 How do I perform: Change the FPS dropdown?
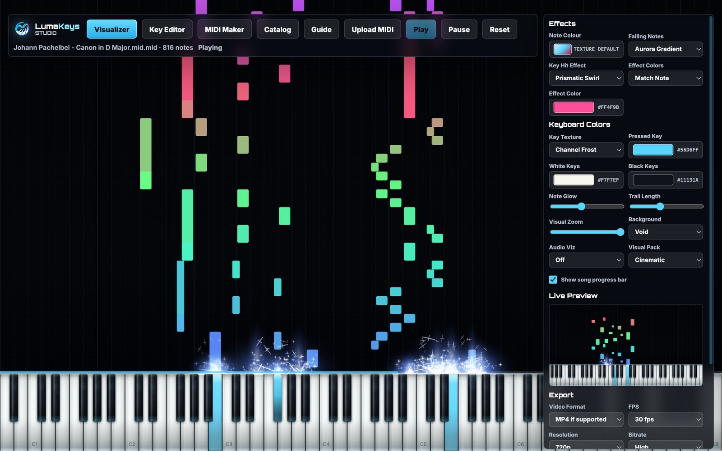pyautogui.click(x=666, y=419)
